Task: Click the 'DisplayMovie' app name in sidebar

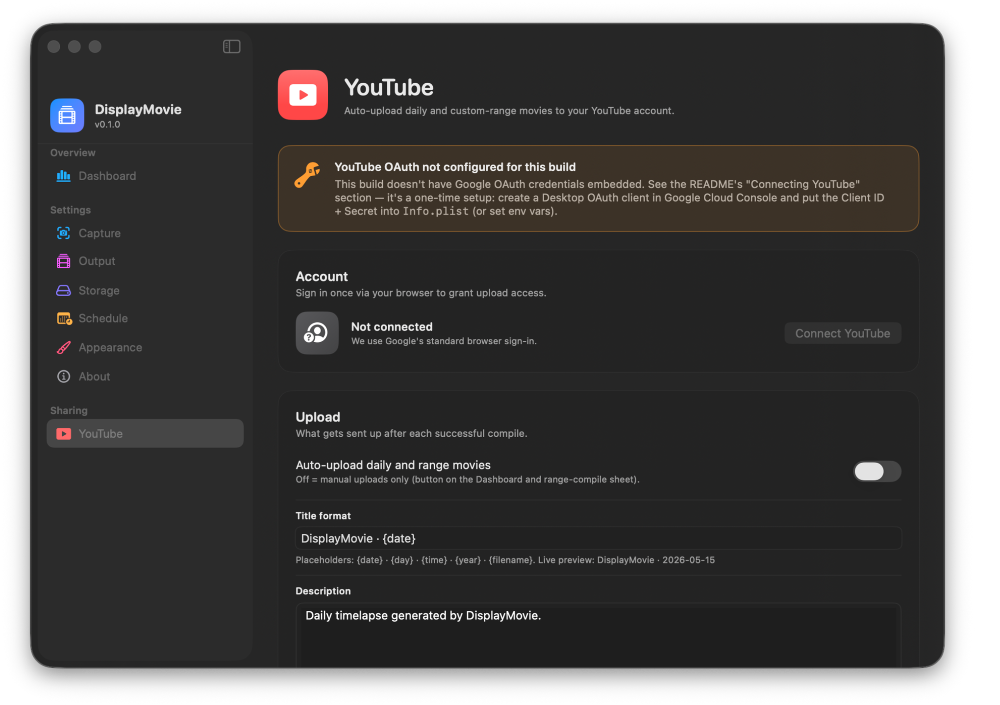Action: pyautogui.click(x=138, y=110)
